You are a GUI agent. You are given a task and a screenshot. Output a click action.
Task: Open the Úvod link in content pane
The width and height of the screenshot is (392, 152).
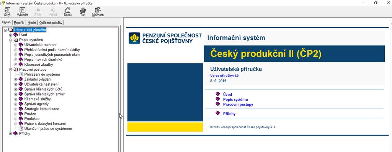click(227, 95)
